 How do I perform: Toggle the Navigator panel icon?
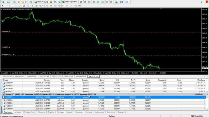coord(23,2)
